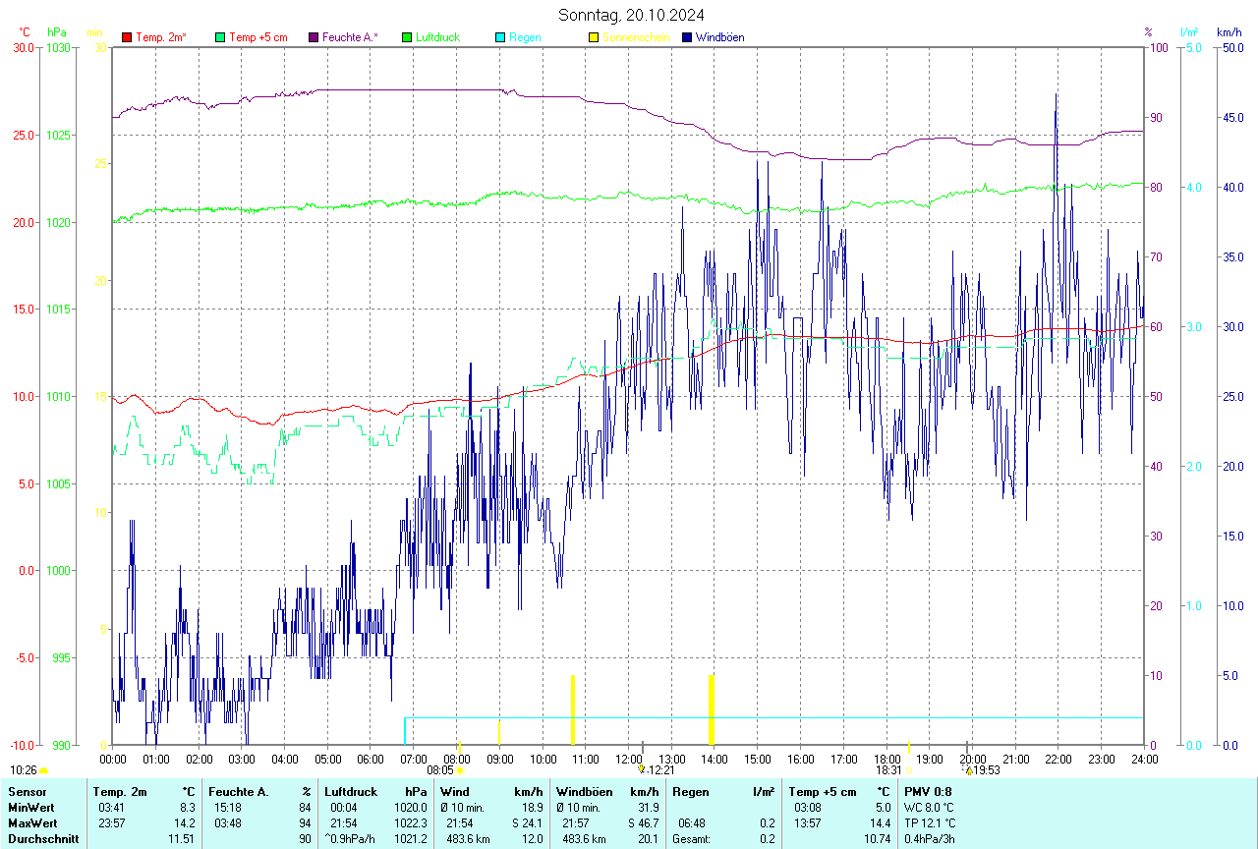Screen dimensions: 1258x849
Task: Select the Temp +5 cm legend label
Action: 258,37
